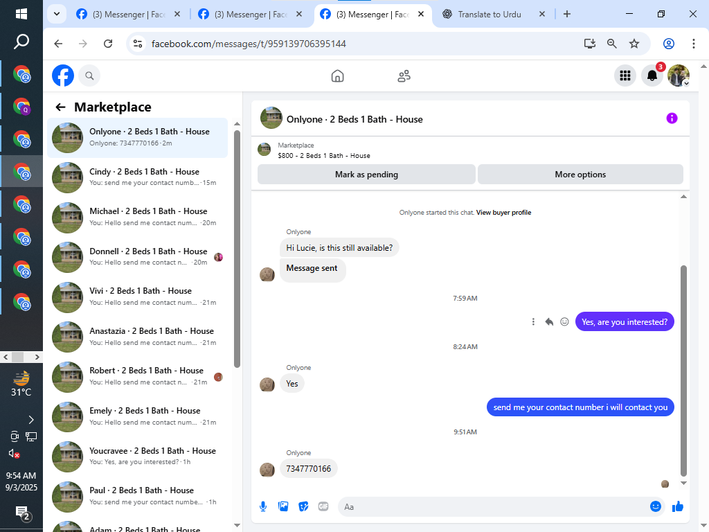Open the 31°C weather widget
The width and height of the screenshot is (709, 532).
click(21, 384)
